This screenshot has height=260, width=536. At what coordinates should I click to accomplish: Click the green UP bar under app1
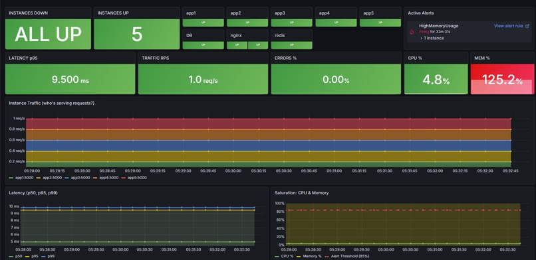[x=203, y=23]
